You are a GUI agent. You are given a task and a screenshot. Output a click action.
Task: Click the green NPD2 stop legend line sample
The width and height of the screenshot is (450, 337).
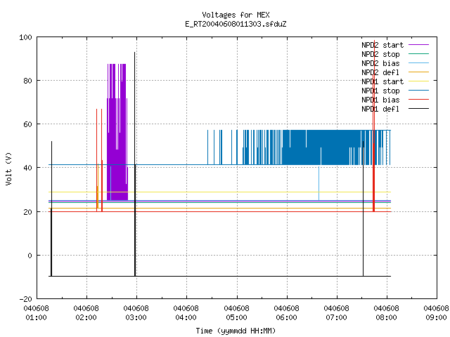pyautogui.click(x=419, y=53)
